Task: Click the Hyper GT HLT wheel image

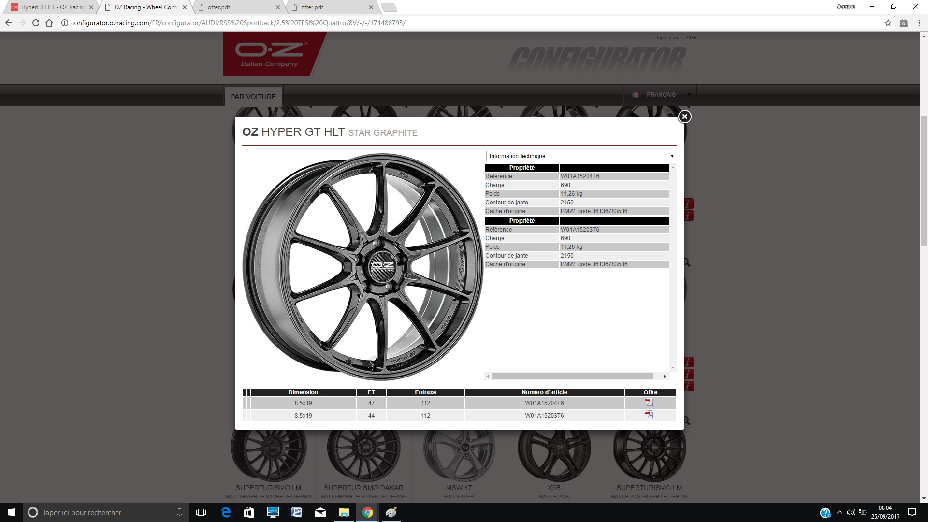Action: coord(362,267)
